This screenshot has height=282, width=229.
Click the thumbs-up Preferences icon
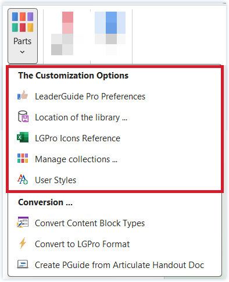[x=23, y=95]
